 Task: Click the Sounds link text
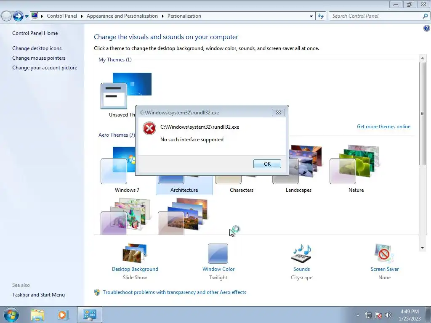[301, 269]
